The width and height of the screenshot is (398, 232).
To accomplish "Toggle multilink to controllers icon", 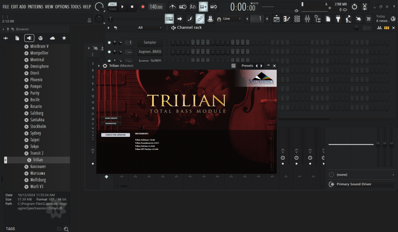I will tap(210, 19).
